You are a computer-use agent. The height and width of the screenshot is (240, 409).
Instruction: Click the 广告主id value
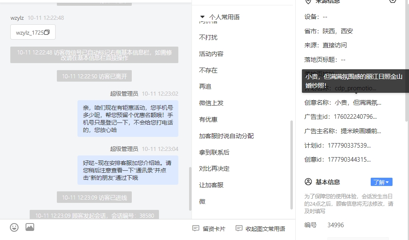[355, 117]
